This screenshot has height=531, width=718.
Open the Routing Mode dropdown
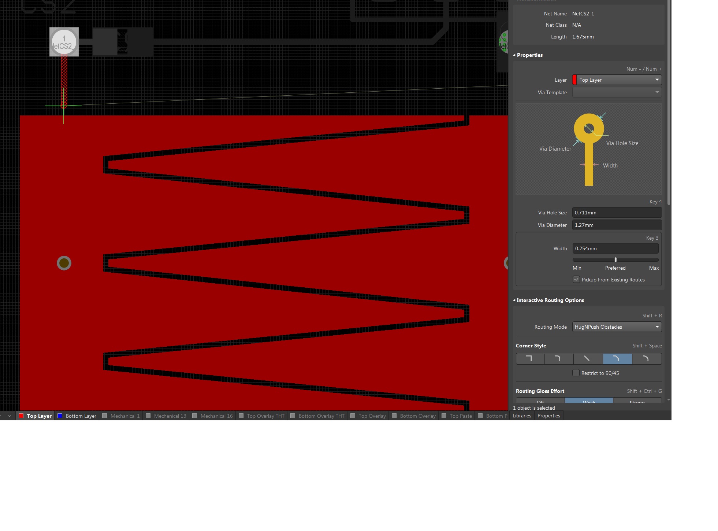point(617,327)
